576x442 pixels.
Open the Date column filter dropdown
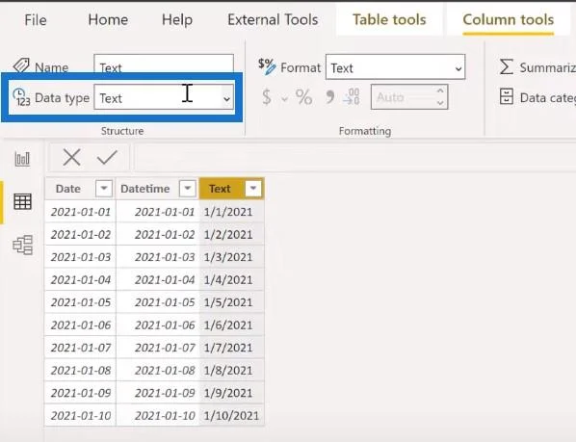click(x=104, y=189)
